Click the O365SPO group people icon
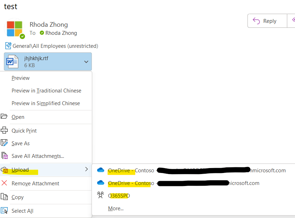 [x=100, y=195]
